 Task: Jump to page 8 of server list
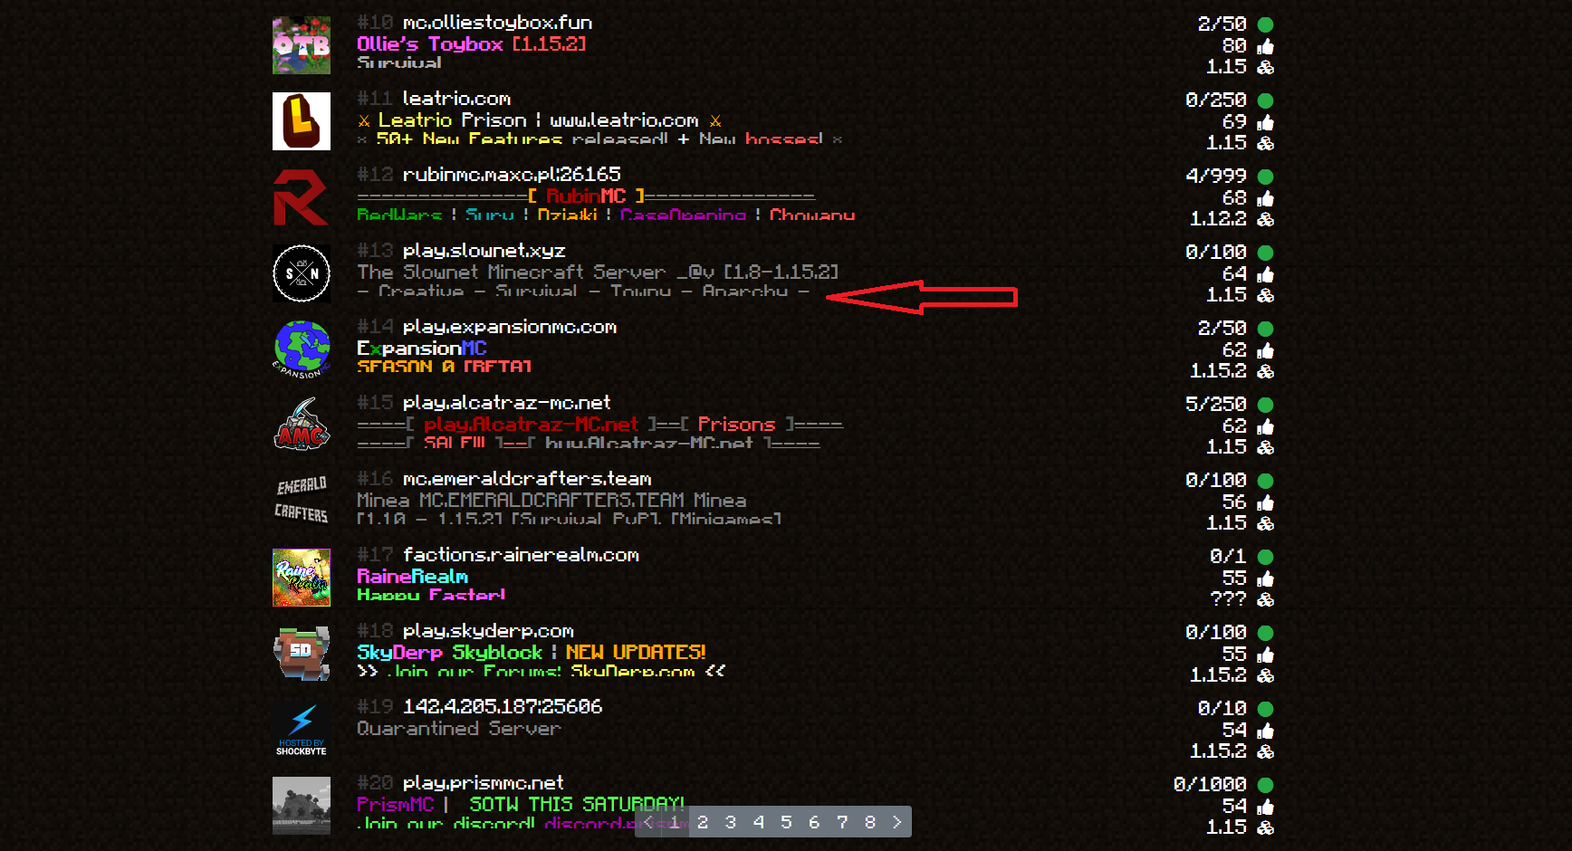click(869, 822)
